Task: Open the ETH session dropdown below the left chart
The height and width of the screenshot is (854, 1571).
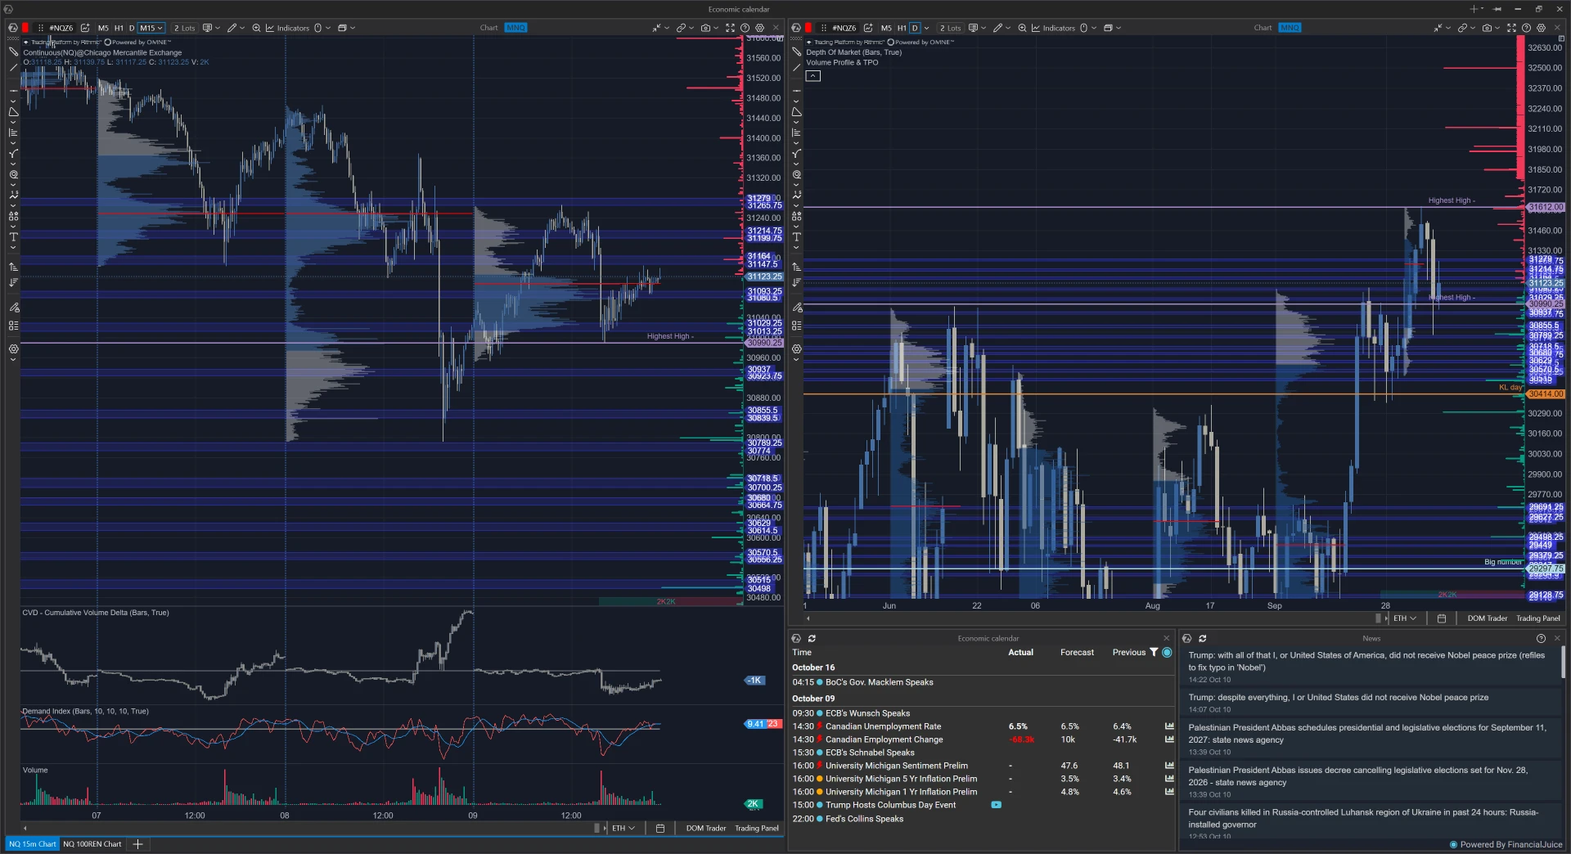Action: click(623, 828)
